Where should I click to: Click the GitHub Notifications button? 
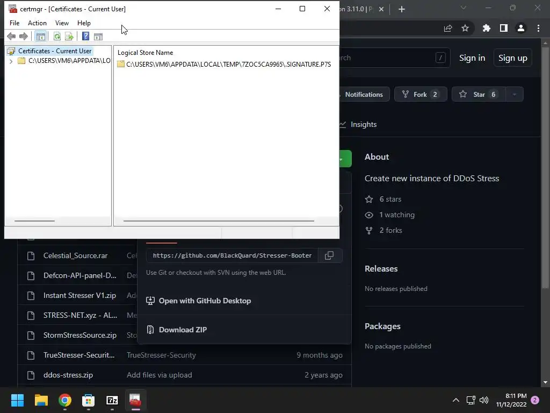point(364,95)
